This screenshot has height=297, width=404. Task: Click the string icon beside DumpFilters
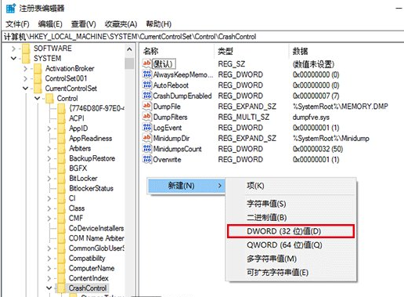point(147,117)
